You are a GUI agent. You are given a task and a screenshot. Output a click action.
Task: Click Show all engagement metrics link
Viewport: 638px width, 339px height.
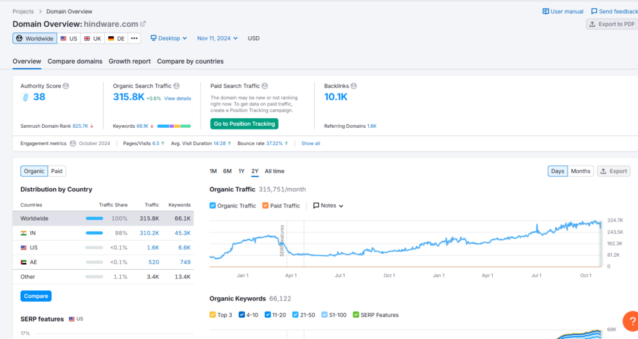(310, 143)
